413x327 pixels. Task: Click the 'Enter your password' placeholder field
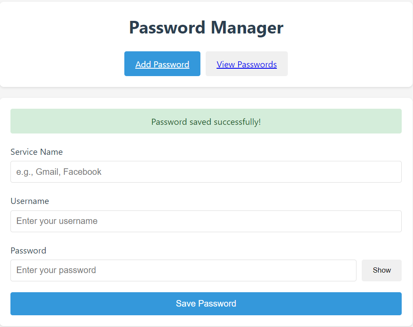(x=183, y=270)
